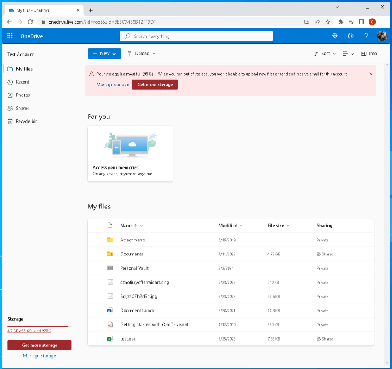
Task: Go back with the browser arrow
Action: pos(9,22)
